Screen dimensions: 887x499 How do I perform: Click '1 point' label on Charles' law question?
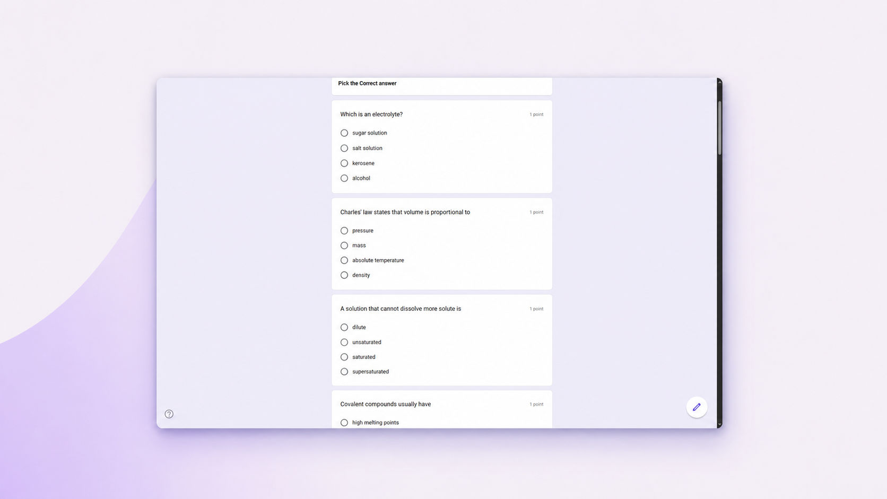coord(536,212)
